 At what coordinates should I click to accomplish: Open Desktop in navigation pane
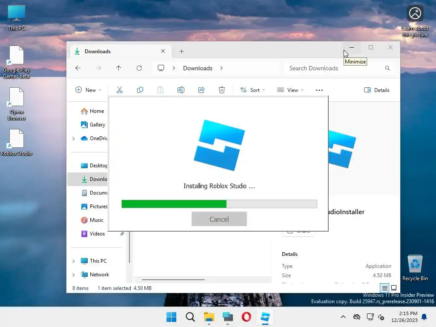pos(94,166)
